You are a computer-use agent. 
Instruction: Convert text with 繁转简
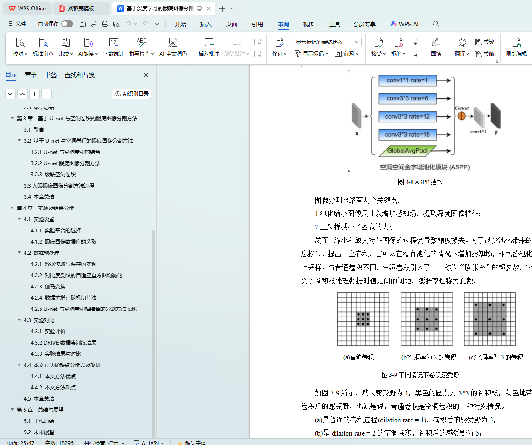click(x=485, y=54)
